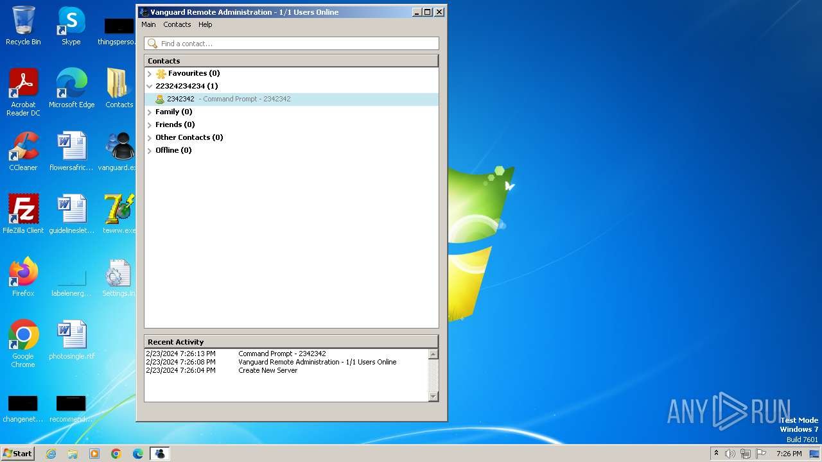Collapse the 22324234234 (1) group
The height and width of the screenshot is (462, 822).
[150, 87]
